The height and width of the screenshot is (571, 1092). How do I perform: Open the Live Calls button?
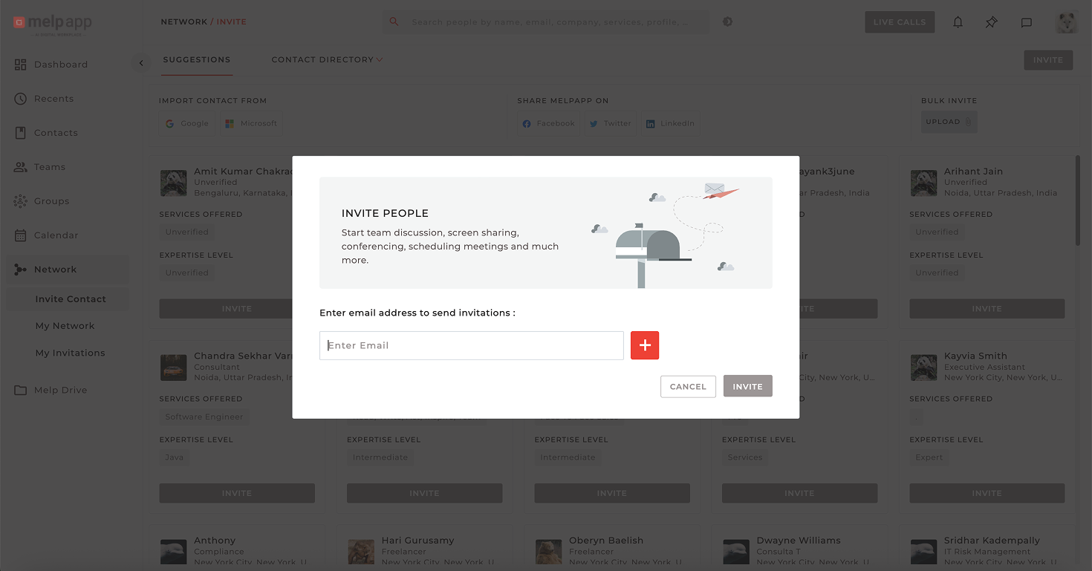click(x=899, y=22)
